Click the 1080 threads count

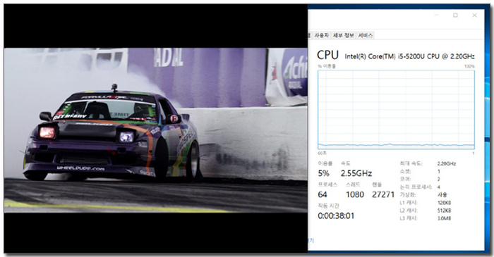pyautogui.click(x=355, y=194)
